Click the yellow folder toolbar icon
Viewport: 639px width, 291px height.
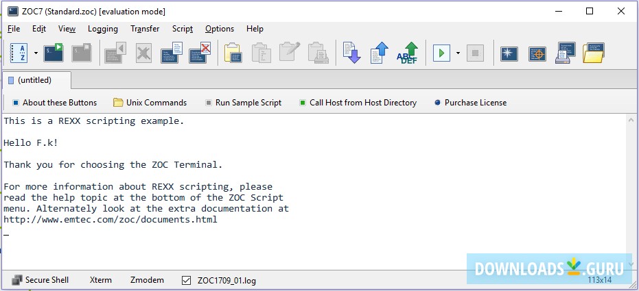point(593,53)
